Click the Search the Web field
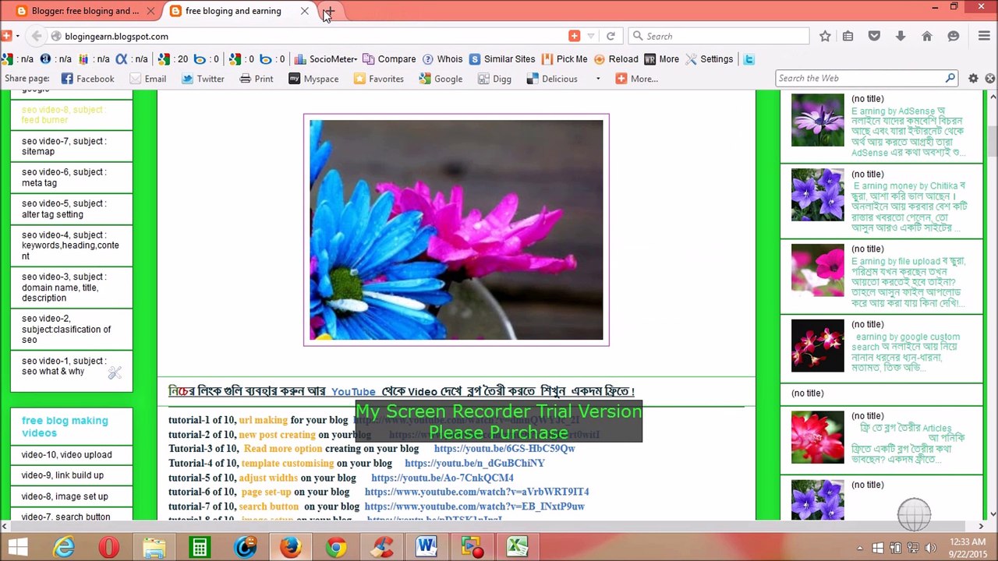This screenshot has width=998, height=561. (x=861, y=78)
